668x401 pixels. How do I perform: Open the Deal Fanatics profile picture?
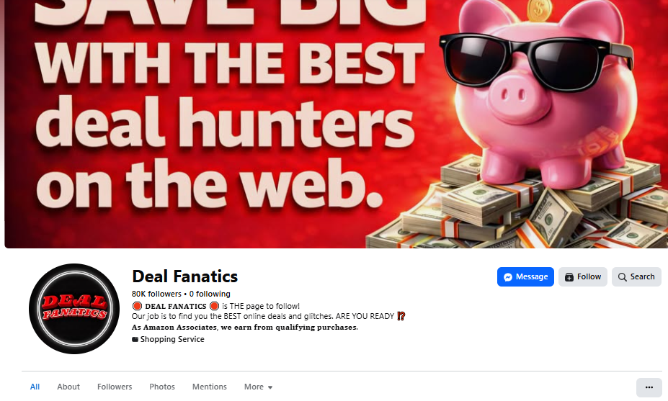74,309
